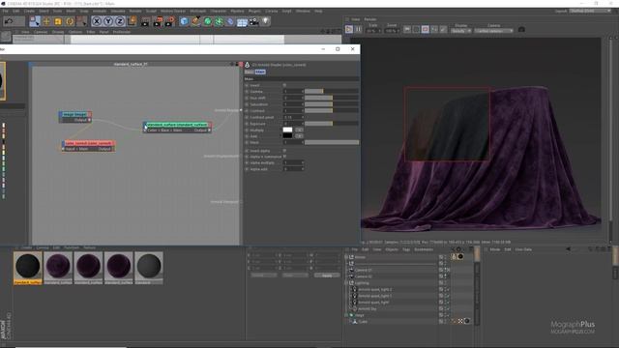Collapse the stage group above Cloth
The image size is (619, 348).
[x=347, y=315]
